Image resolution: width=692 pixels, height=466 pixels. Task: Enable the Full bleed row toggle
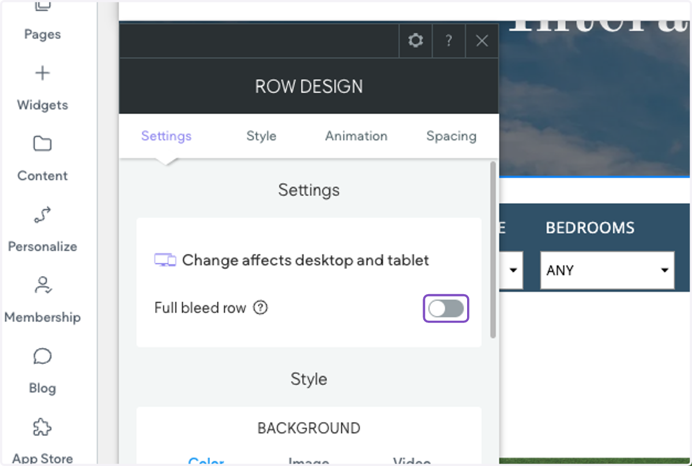coord(446,309)
